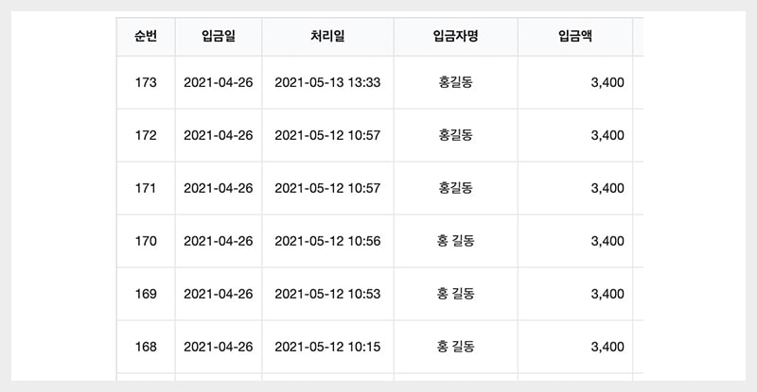
Task: Click the 2021-05-13 13:33 processing date cell
Action: (327, 82)
